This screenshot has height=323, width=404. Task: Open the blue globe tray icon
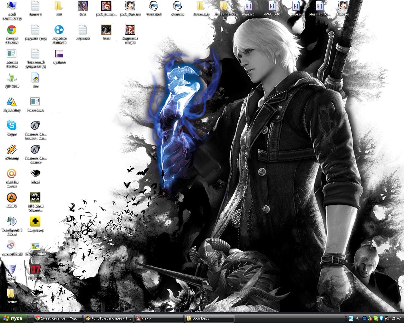click(365, 318)
